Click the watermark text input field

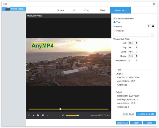tap(130, 27)
